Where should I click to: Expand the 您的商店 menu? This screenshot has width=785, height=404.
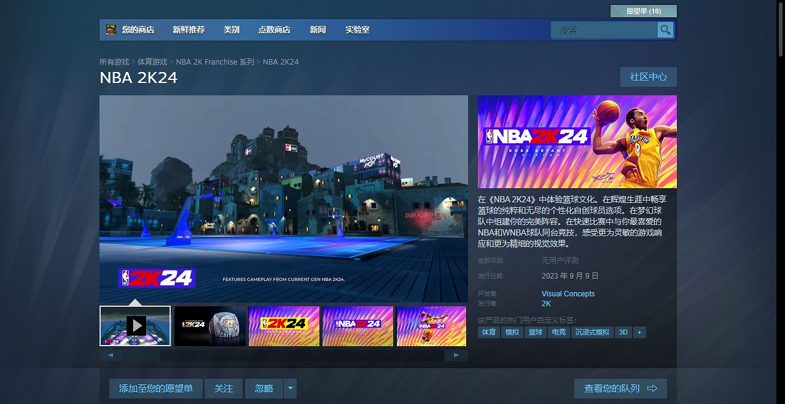(138, 30)
